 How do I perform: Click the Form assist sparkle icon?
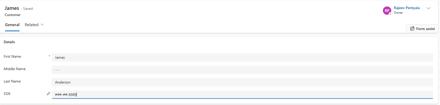pyautogui.click(x=412, y=29)
